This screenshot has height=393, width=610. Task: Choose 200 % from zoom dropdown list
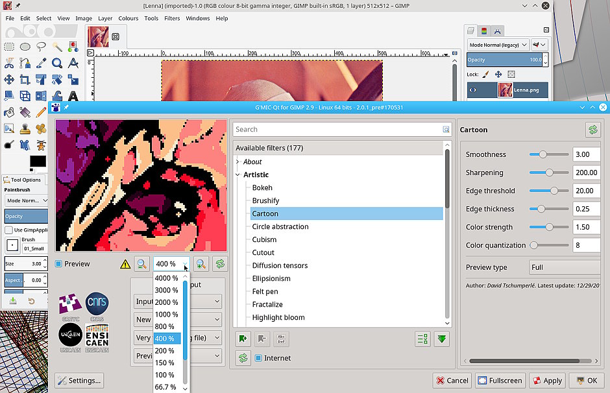point(167,351)
